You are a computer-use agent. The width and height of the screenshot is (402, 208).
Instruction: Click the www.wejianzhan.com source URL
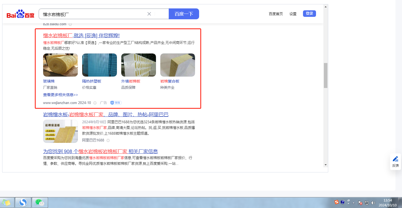tap(60, 103)
